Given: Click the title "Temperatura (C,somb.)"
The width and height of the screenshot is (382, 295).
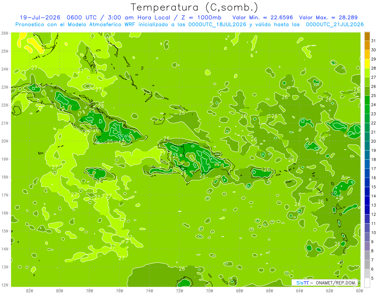Looking at the screenshot, I should [194, 7].
